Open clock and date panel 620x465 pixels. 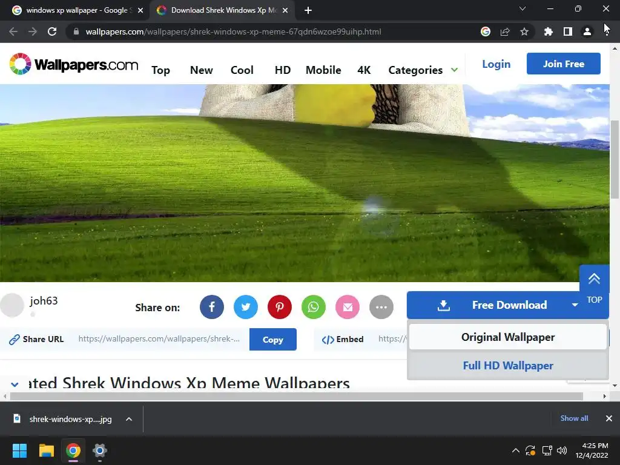pyautogui.click(x=592, y=450)
